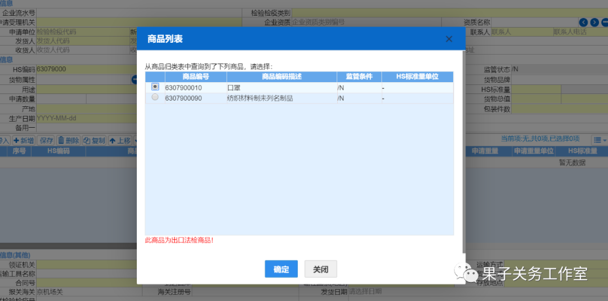This screenshot has height=301, width=608.
Task: Click the dialog's vertical scrollbar
Action: [x=463, y=151]
